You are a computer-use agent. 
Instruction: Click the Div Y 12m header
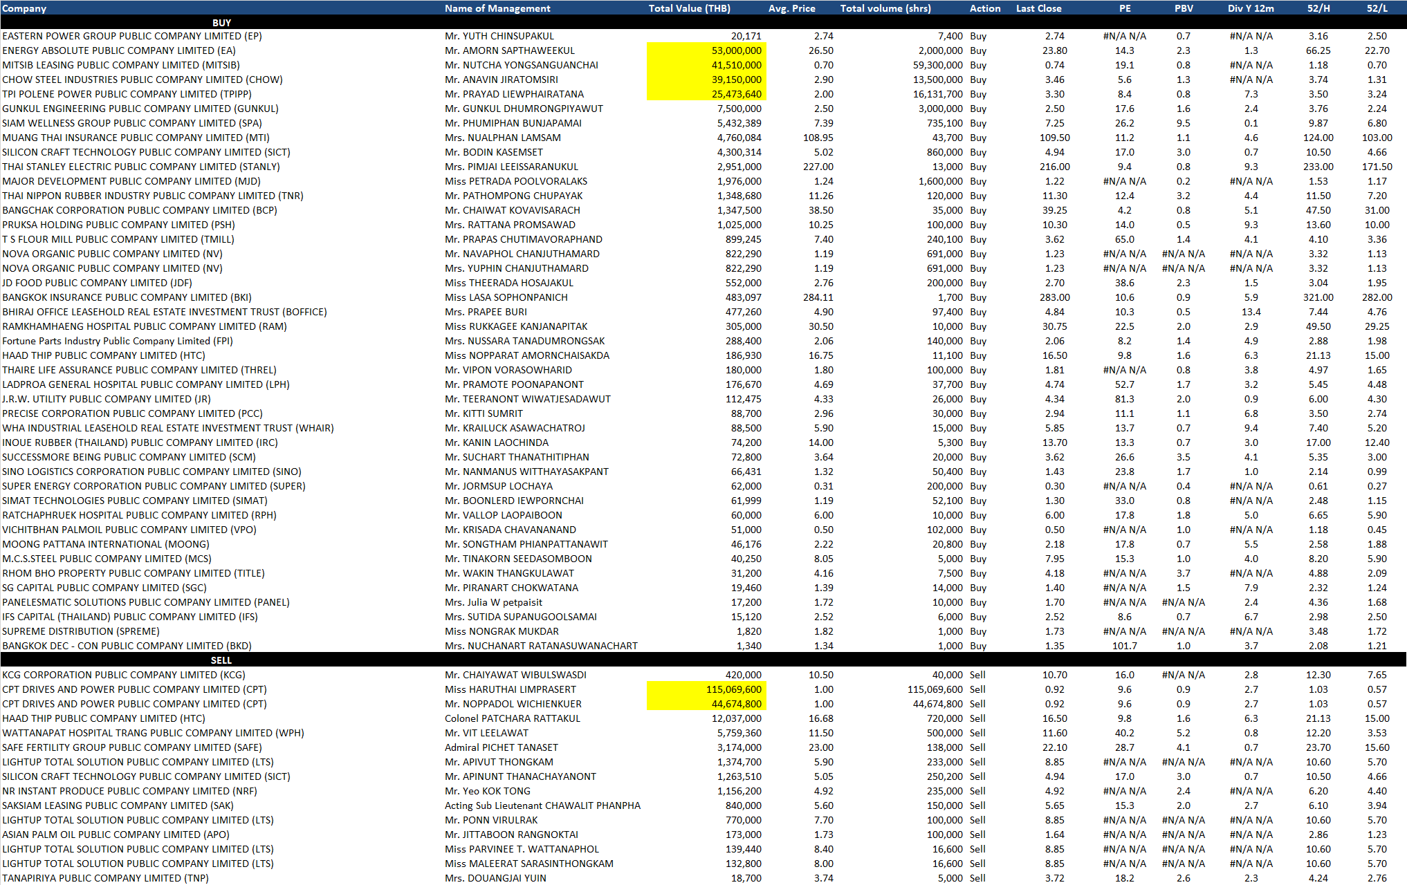tap(1251, 8)
